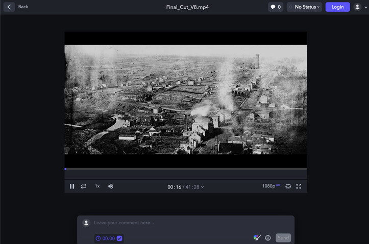Open the comments counter showing 0

pos(276,7)
